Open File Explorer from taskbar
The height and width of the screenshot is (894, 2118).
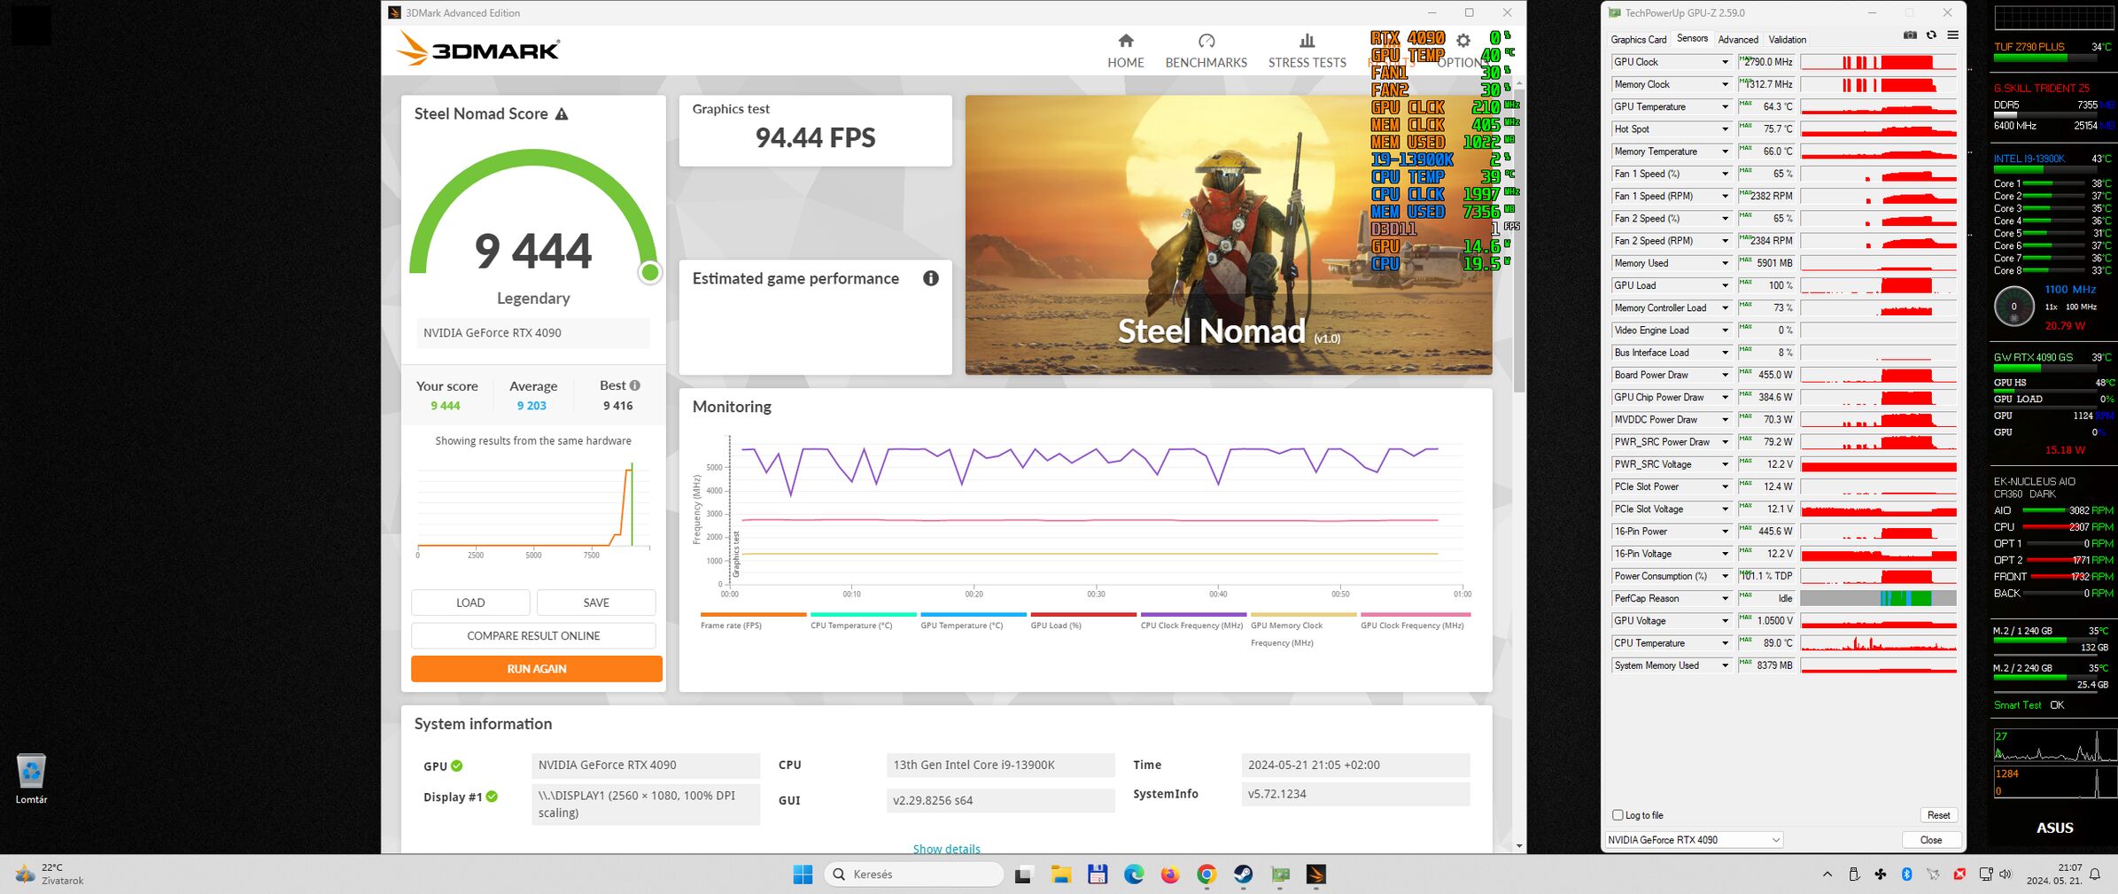click(1060, 875)
